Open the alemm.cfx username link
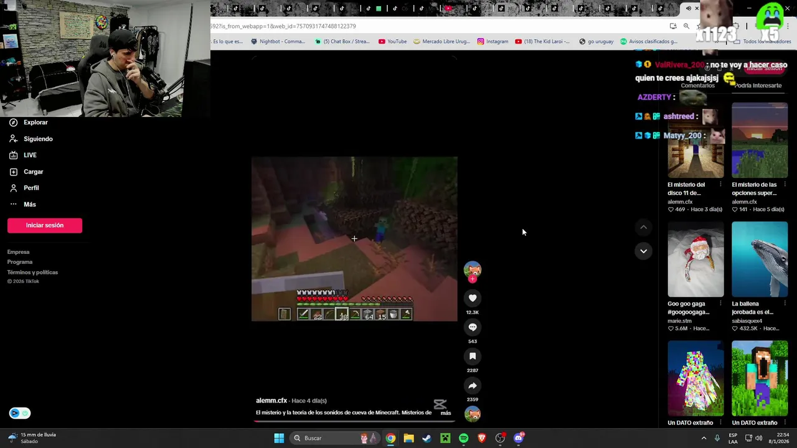 (271, 401)
